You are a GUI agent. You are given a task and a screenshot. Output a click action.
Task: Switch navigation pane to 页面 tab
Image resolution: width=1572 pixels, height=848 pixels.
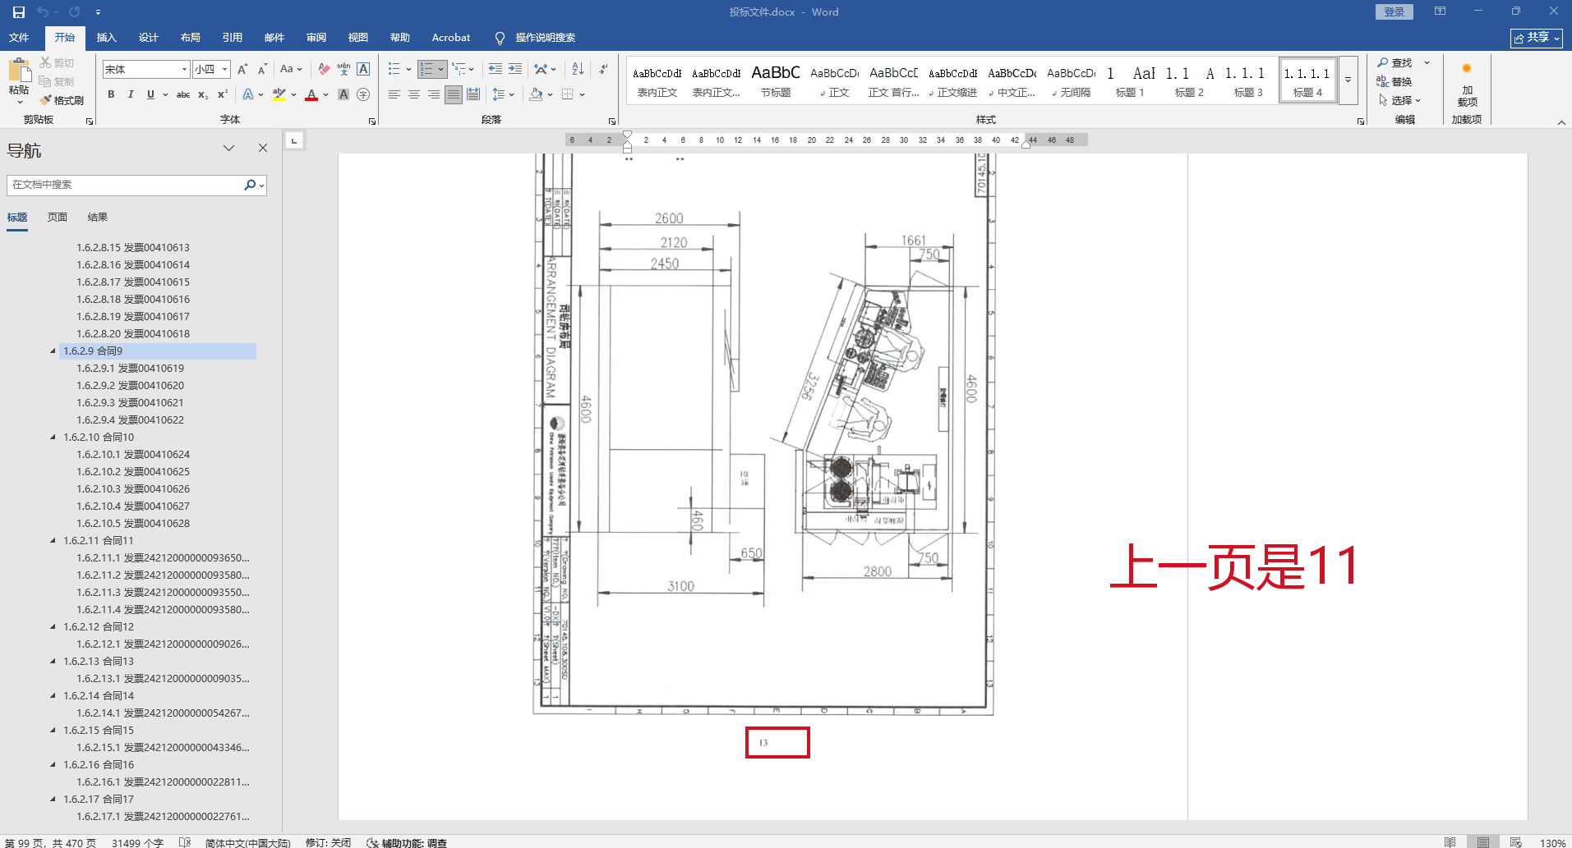(58, 218)
